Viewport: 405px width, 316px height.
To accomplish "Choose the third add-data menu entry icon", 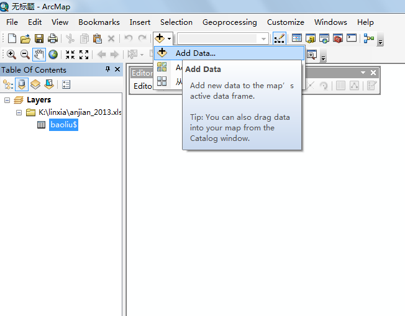I will point(162,81).
